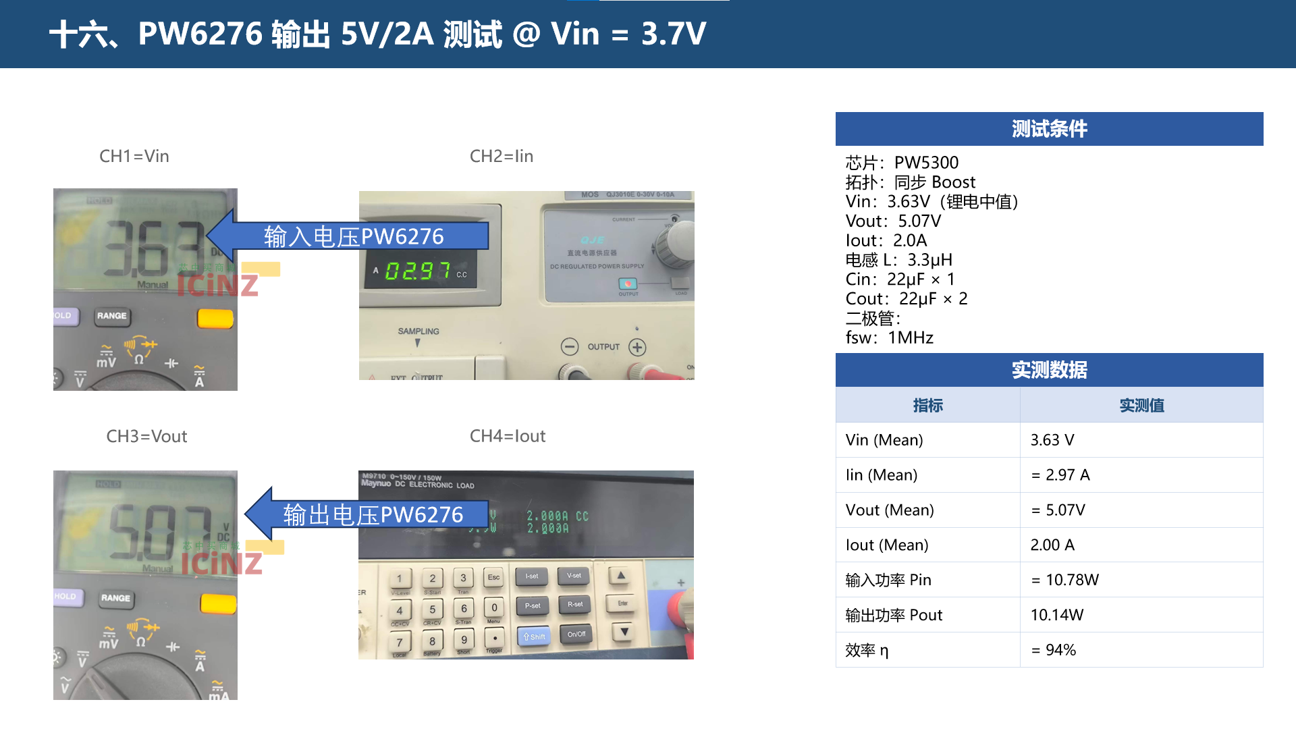Select the 输出功率 Pout table cell

pos(927,615)
